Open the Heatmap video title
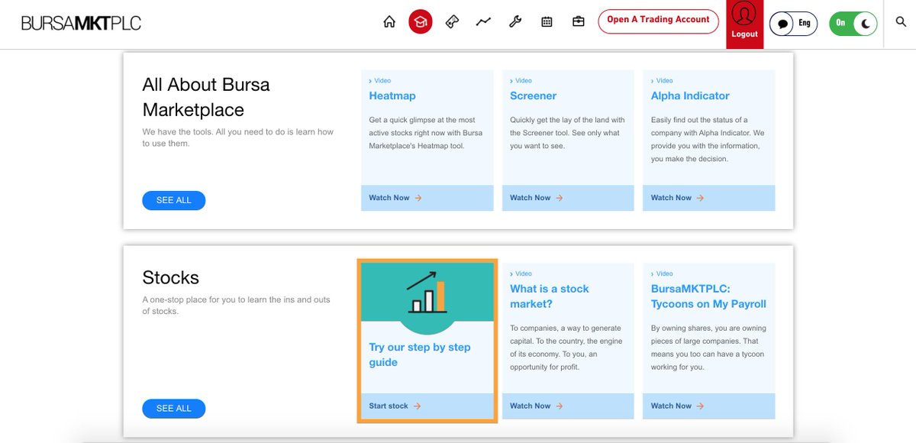Image resolution: width=916 pixels, height=443 pixels. point(392,95)
